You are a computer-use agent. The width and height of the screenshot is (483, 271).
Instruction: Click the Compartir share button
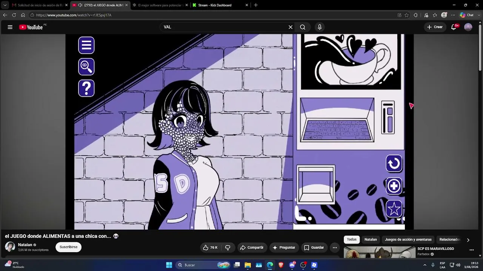pyautogui.click(x=252, y=248)
